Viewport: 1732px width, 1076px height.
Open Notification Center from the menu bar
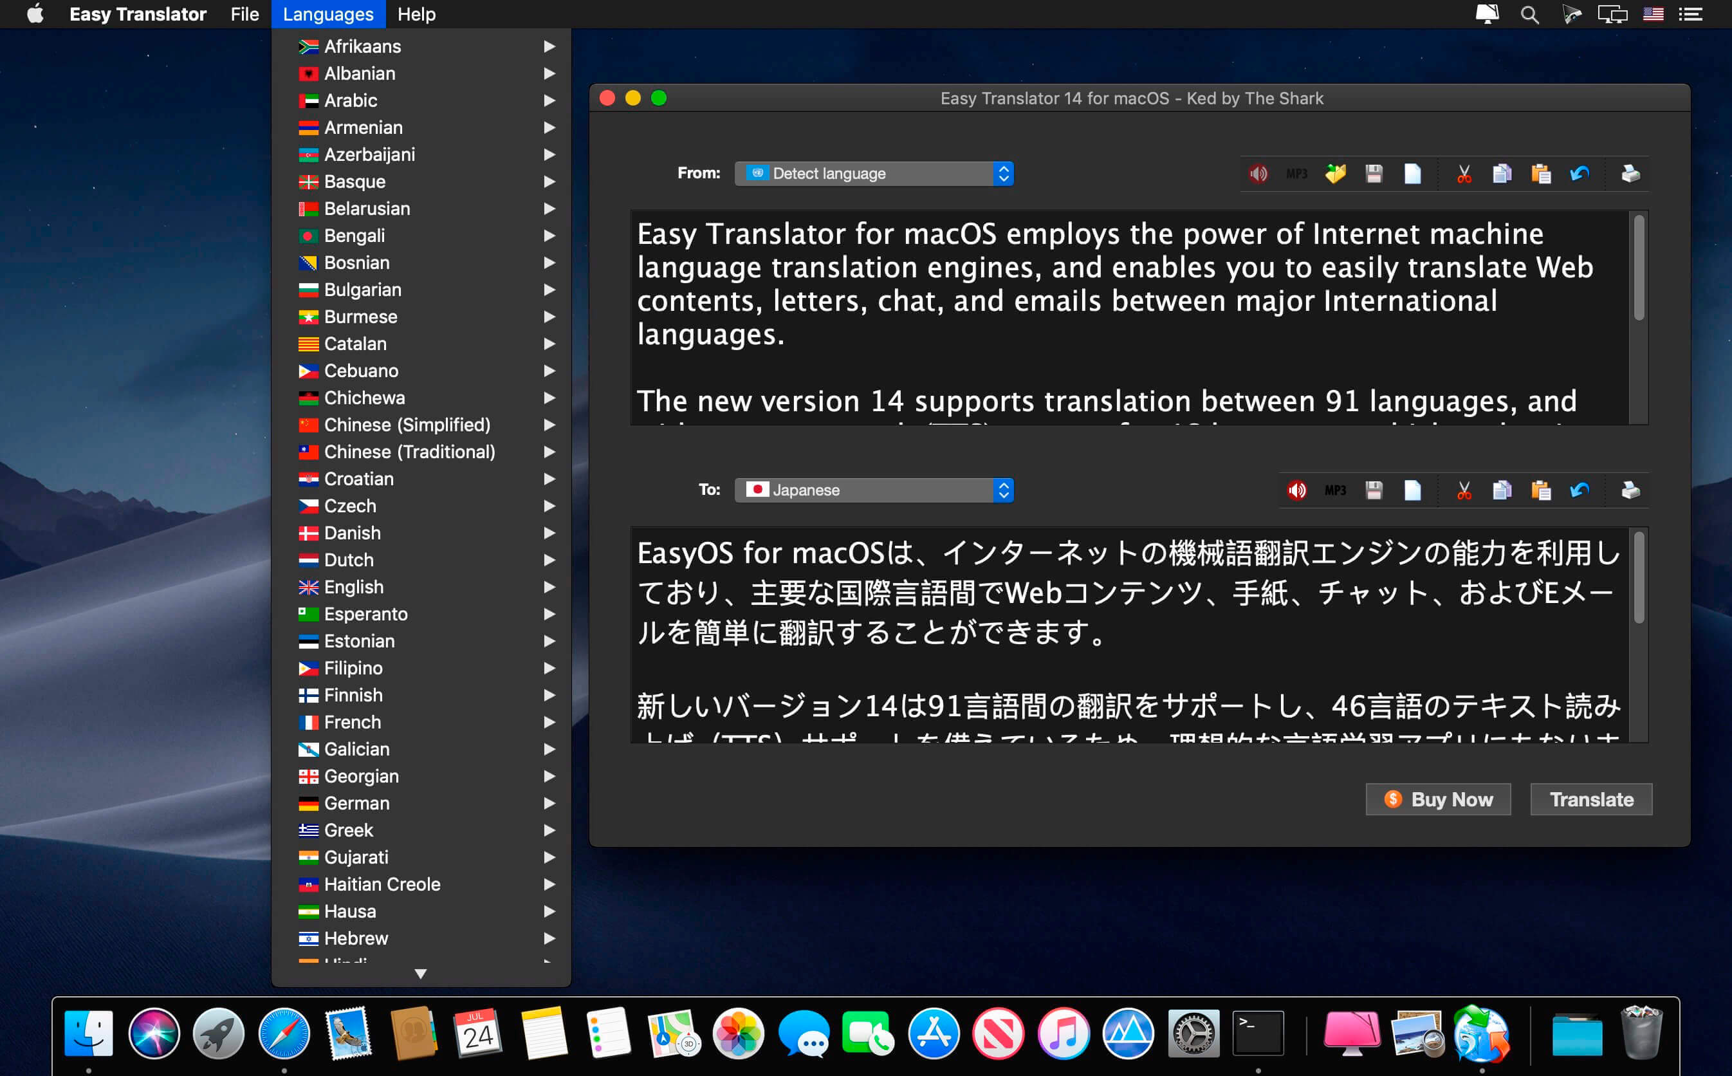click(x=1691, y=14)
